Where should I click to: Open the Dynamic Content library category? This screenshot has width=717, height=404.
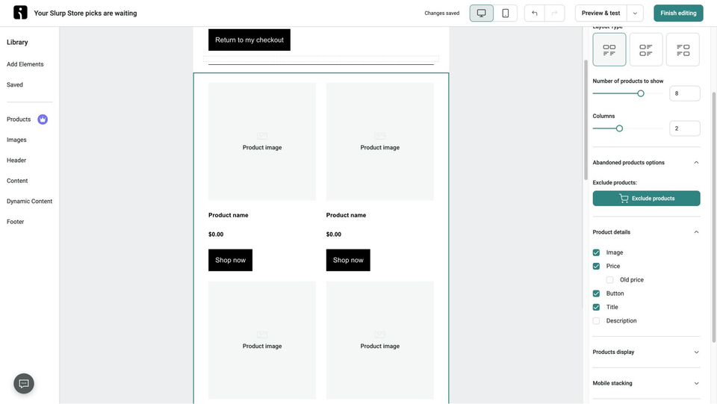pyautogui.click(x=30, y=201)
